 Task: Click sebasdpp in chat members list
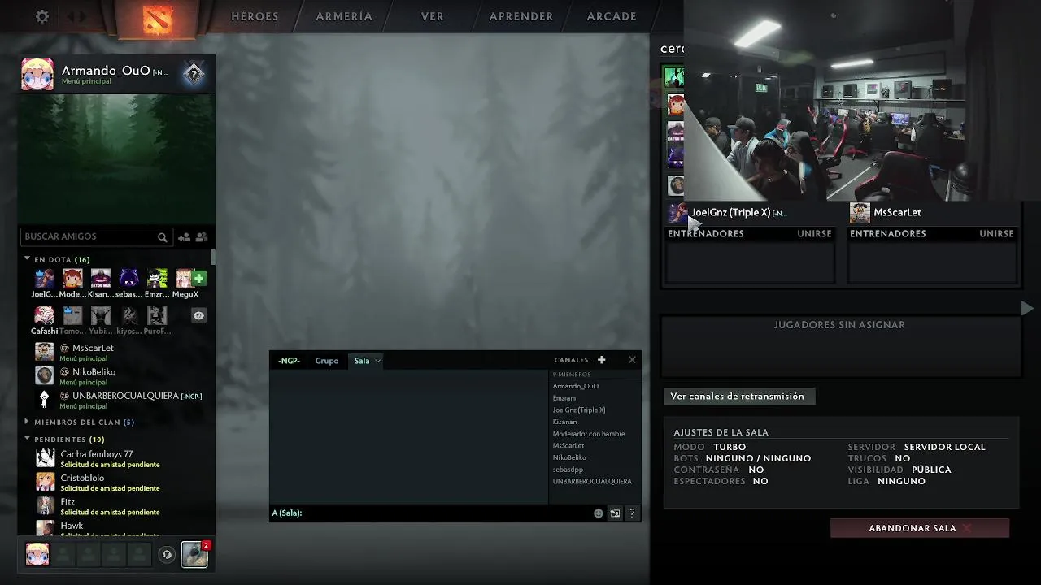coord(568,470)
